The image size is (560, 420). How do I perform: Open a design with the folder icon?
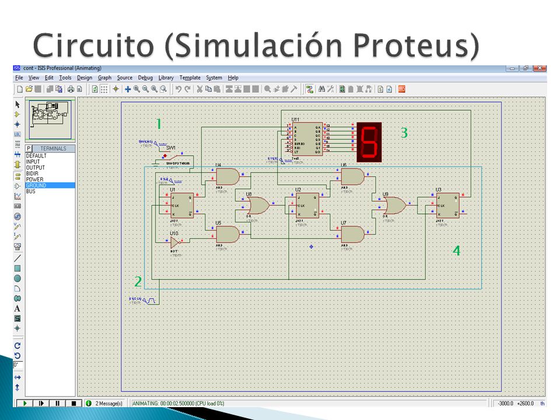coord(29,89)
